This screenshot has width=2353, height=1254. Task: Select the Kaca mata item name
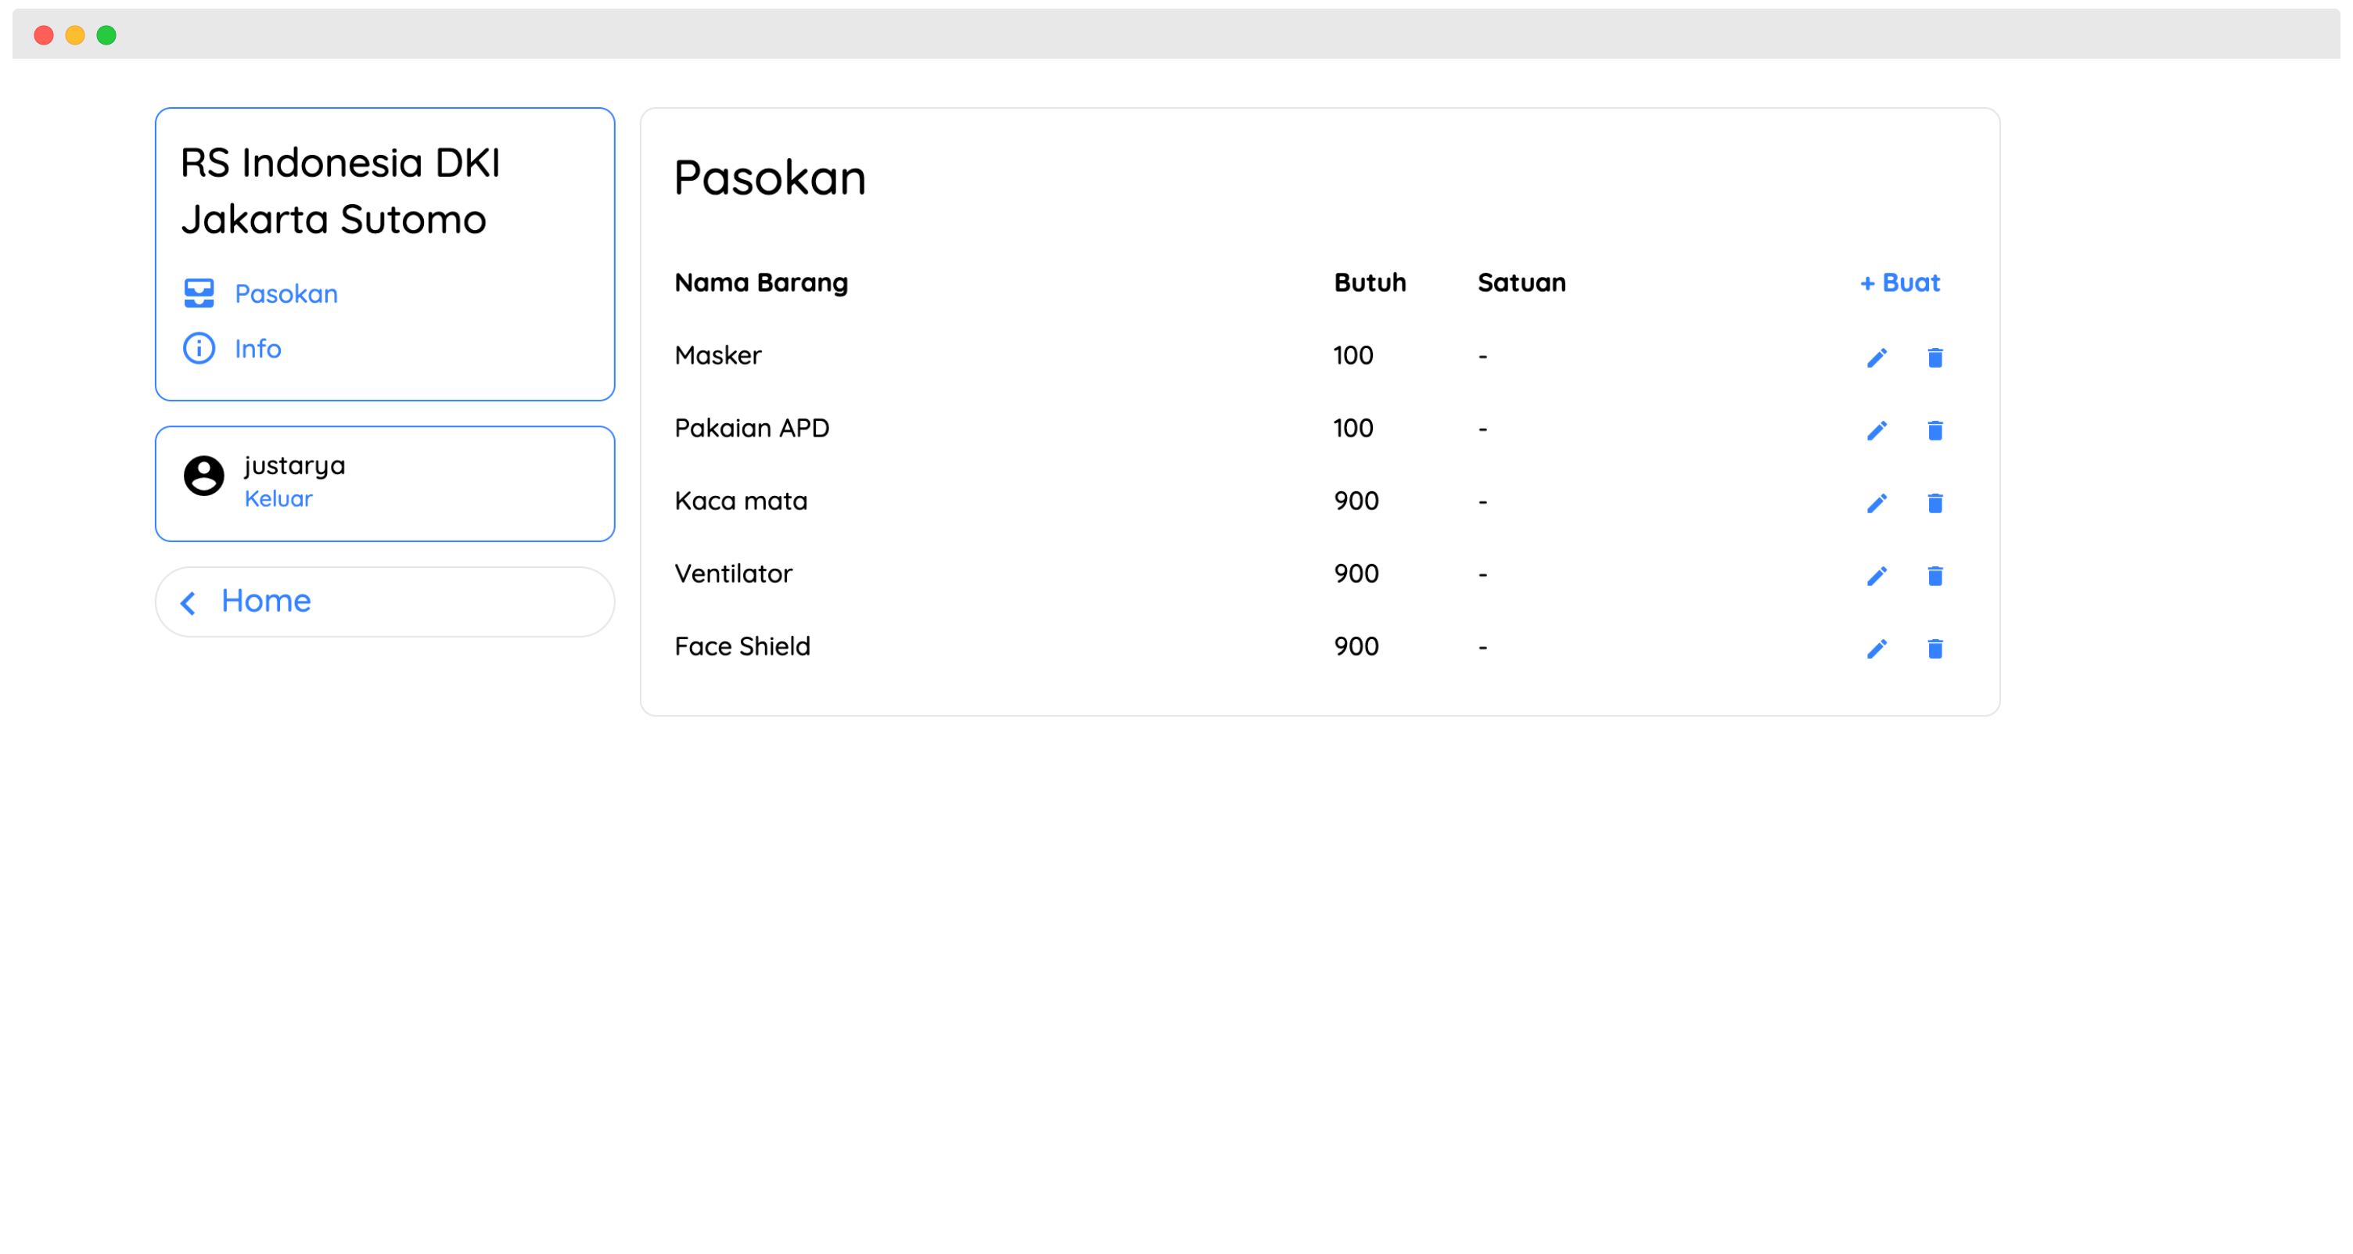(x=741, y=501)
